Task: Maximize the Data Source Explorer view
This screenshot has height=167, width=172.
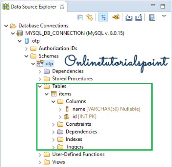Action: click(163, 6)
